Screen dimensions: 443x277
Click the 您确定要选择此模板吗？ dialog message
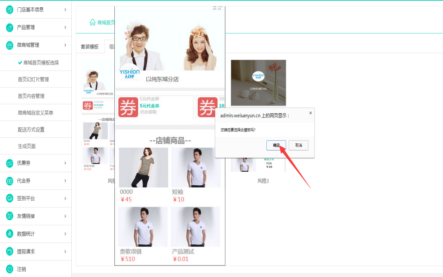click(238, 130)
